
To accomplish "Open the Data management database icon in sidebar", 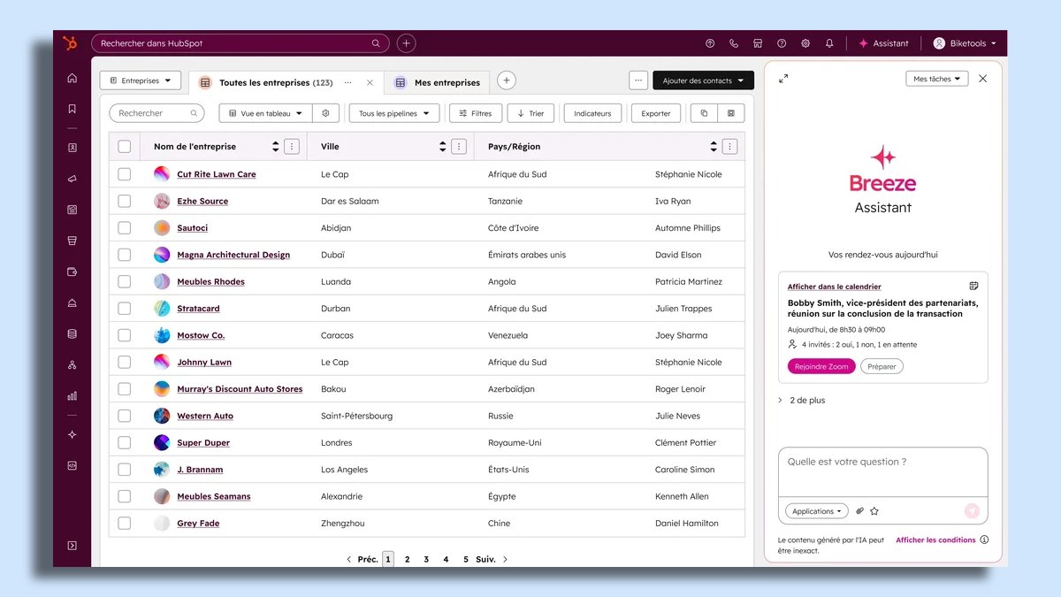I will pos(73,333).
